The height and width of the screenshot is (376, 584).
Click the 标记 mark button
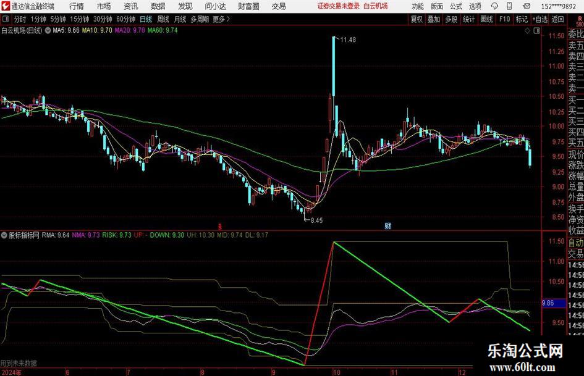[522, 19]
